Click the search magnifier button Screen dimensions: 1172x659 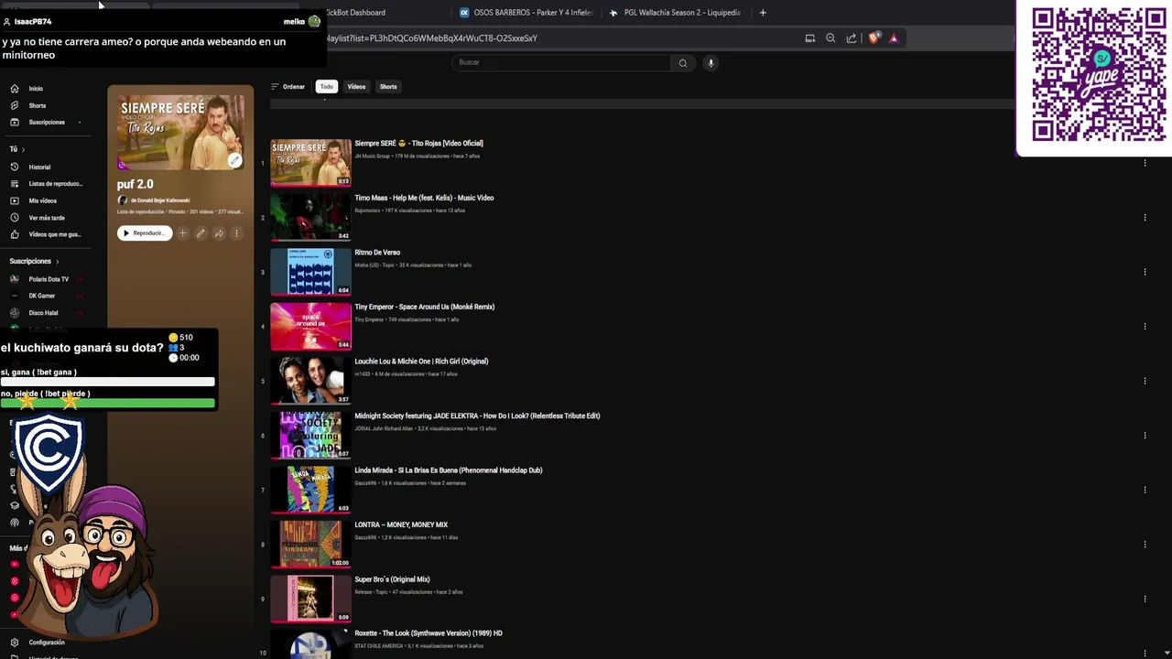(x=682, y=63)
